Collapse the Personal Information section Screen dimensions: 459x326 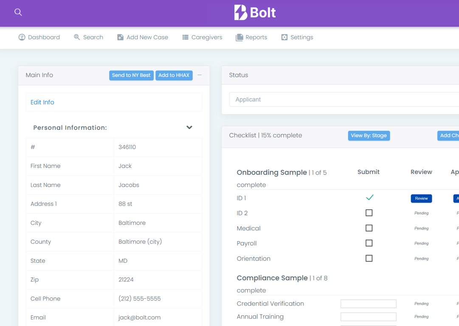point(189,127)
